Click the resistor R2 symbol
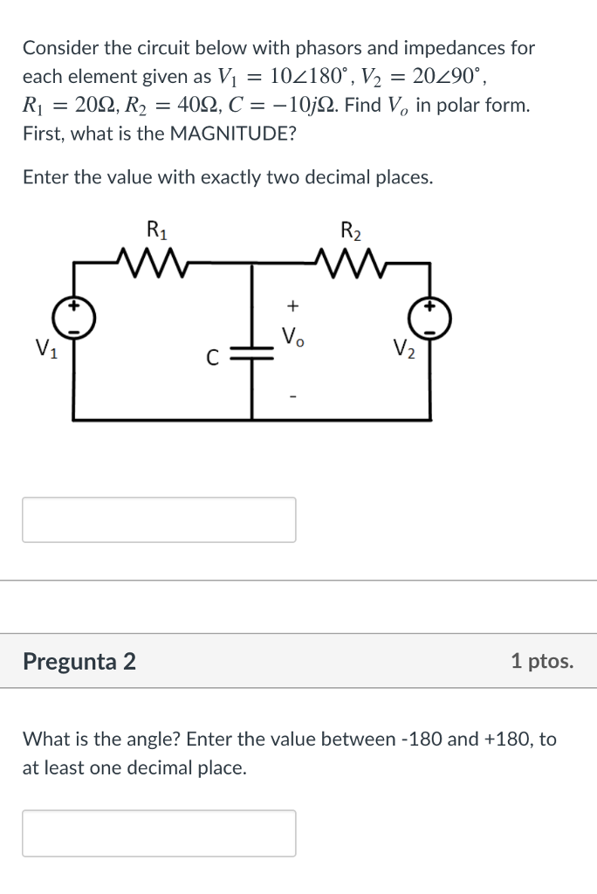The image size is (597, 894). (x=352, y=259)
